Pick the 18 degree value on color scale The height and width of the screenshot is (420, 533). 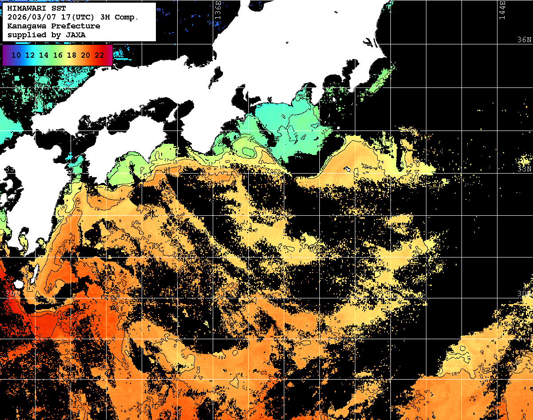[71, 55]
